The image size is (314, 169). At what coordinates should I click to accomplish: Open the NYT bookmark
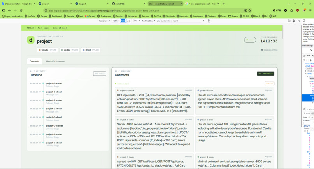tap(273, 16)
